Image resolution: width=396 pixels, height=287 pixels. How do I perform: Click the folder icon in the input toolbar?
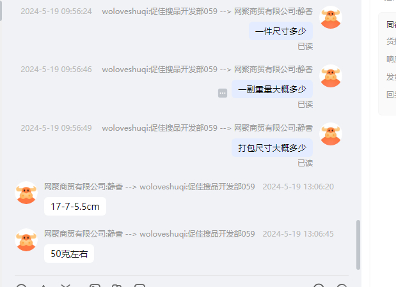pyautogui.click(x=116, y=286)
